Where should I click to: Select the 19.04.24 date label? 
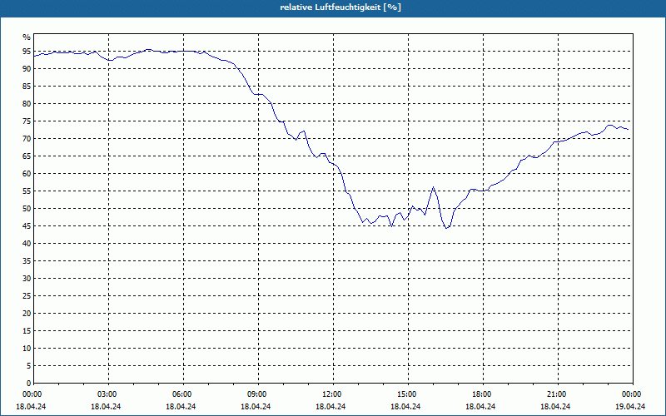[630, 407]
